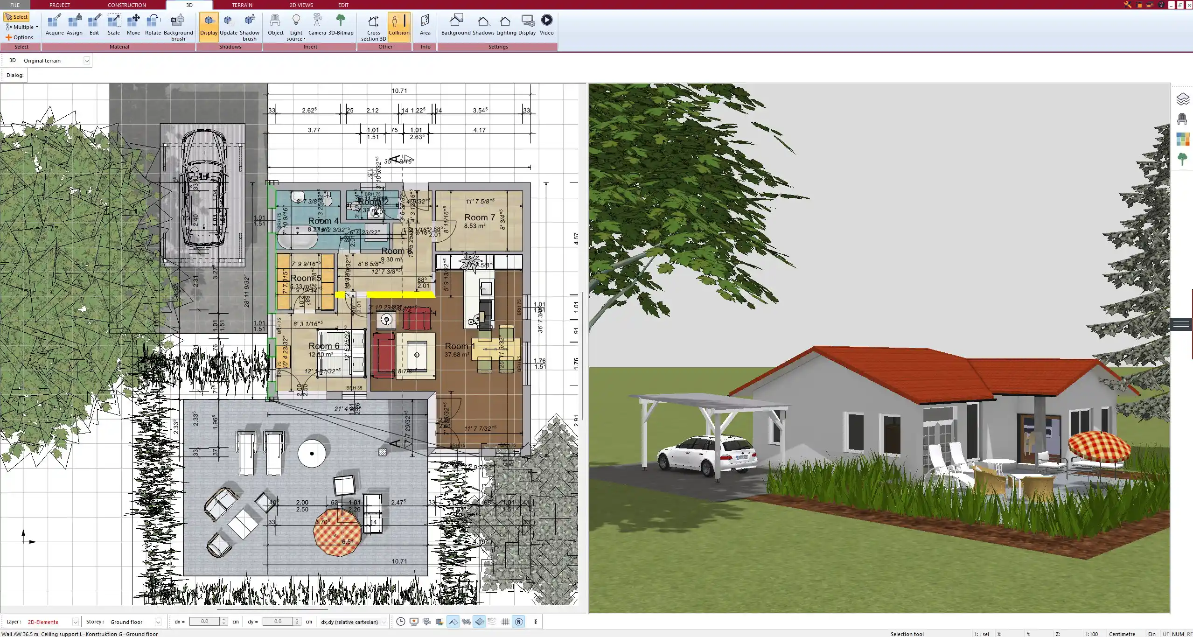Viewport: 1193px width, 637px height.
Task: Click the dy input field
Action: [x=278, y=622]
